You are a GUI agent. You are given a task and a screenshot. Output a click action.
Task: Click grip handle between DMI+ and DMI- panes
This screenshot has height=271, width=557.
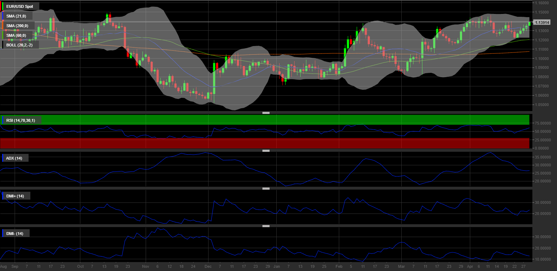point(266,226)
